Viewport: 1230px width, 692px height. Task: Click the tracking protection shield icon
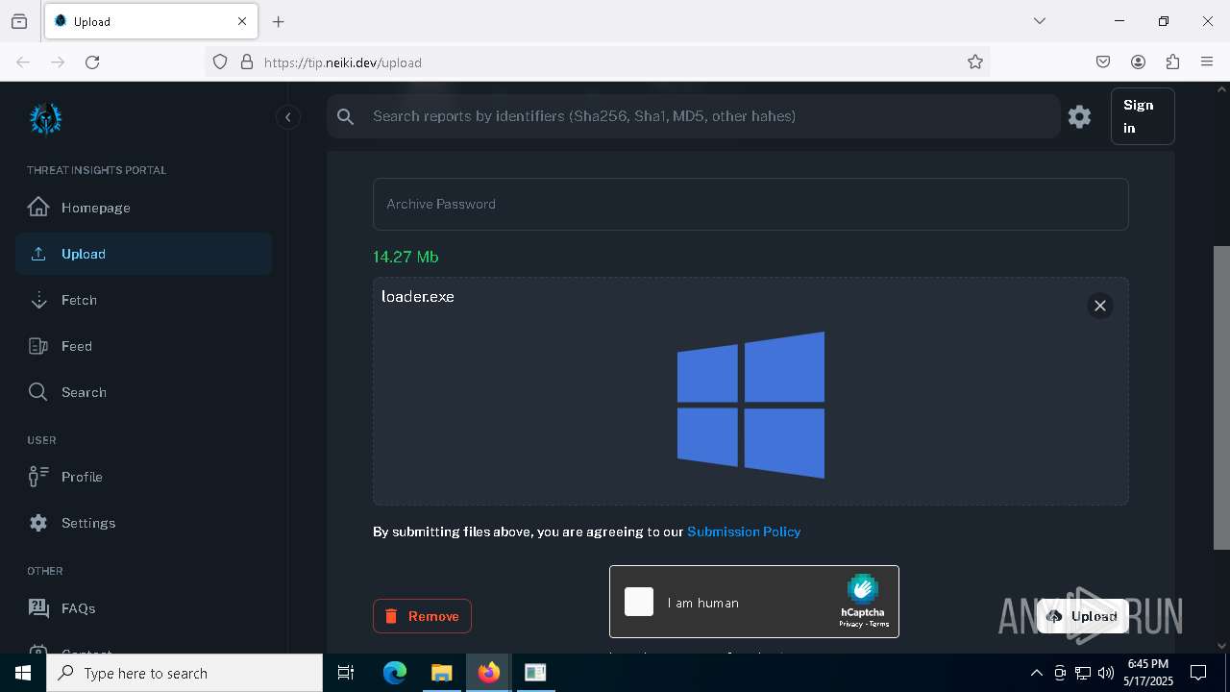click(x=220, y=62)
